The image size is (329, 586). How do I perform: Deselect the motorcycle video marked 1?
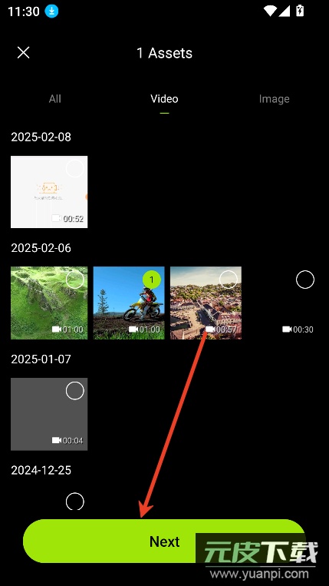[151, 280]
